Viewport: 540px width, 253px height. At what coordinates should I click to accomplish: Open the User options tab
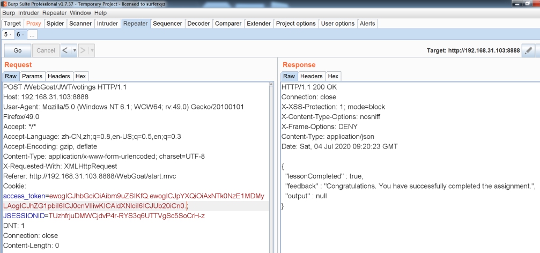point(337,24)
